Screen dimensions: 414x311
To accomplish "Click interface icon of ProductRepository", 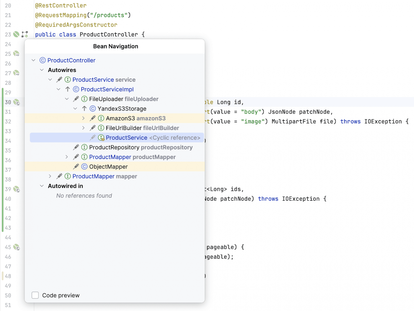I will [84, 147].
